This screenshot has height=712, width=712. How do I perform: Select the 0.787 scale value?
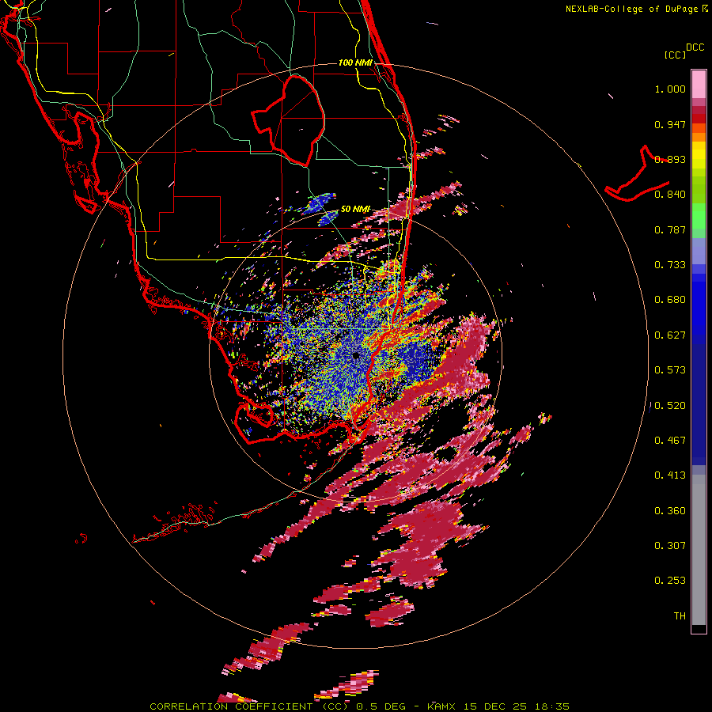coord(670,229)
